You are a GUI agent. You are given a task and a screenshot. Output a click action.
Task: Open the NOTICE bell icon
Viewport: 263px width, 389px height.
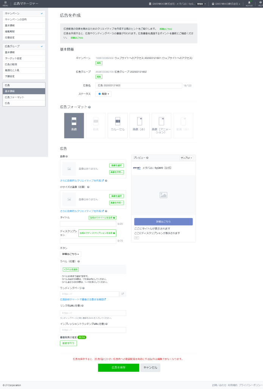(249, 3)
